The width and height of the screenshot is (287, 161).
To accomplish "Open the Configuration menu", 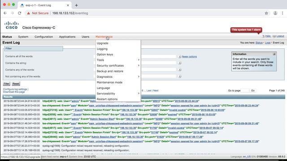I will tap(43, 37).
